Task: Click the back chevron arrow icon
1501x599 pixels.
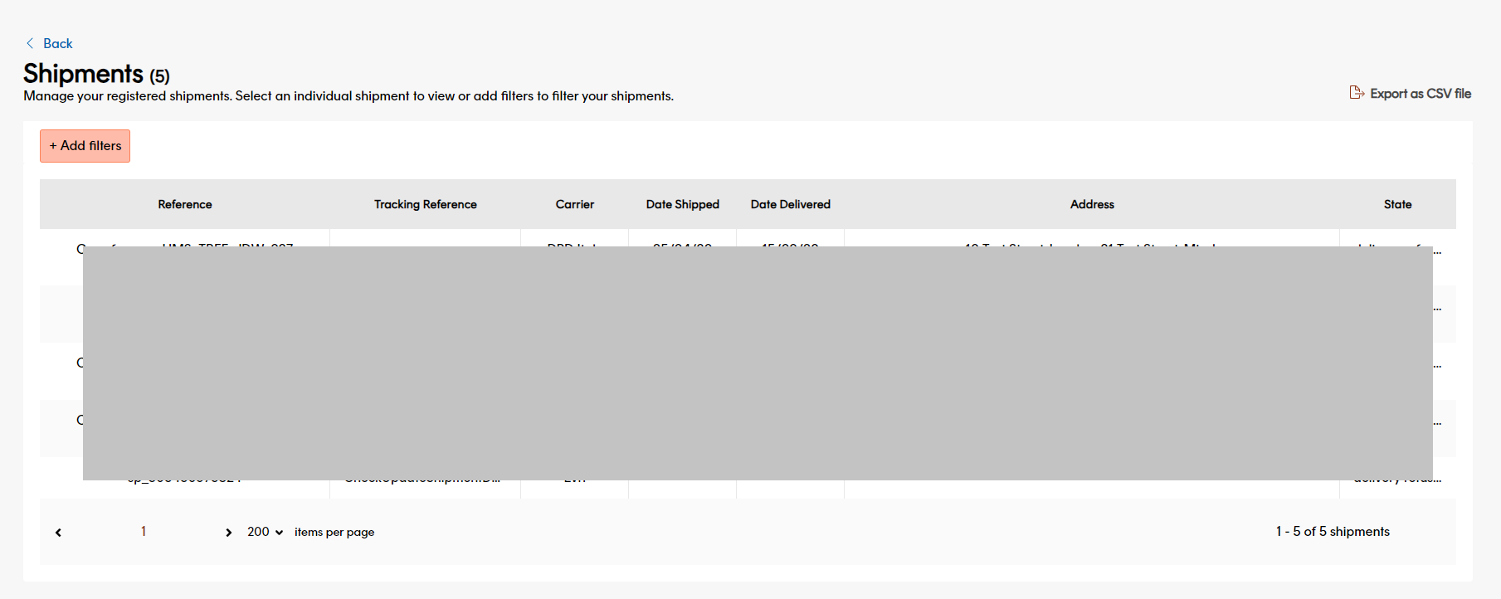Action: pyautogui.click(x=30, y=43)
